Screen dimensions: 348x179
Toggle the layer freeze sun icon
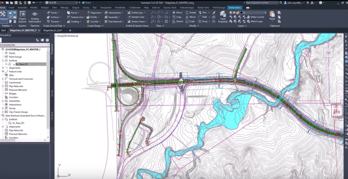coord(234,13)
